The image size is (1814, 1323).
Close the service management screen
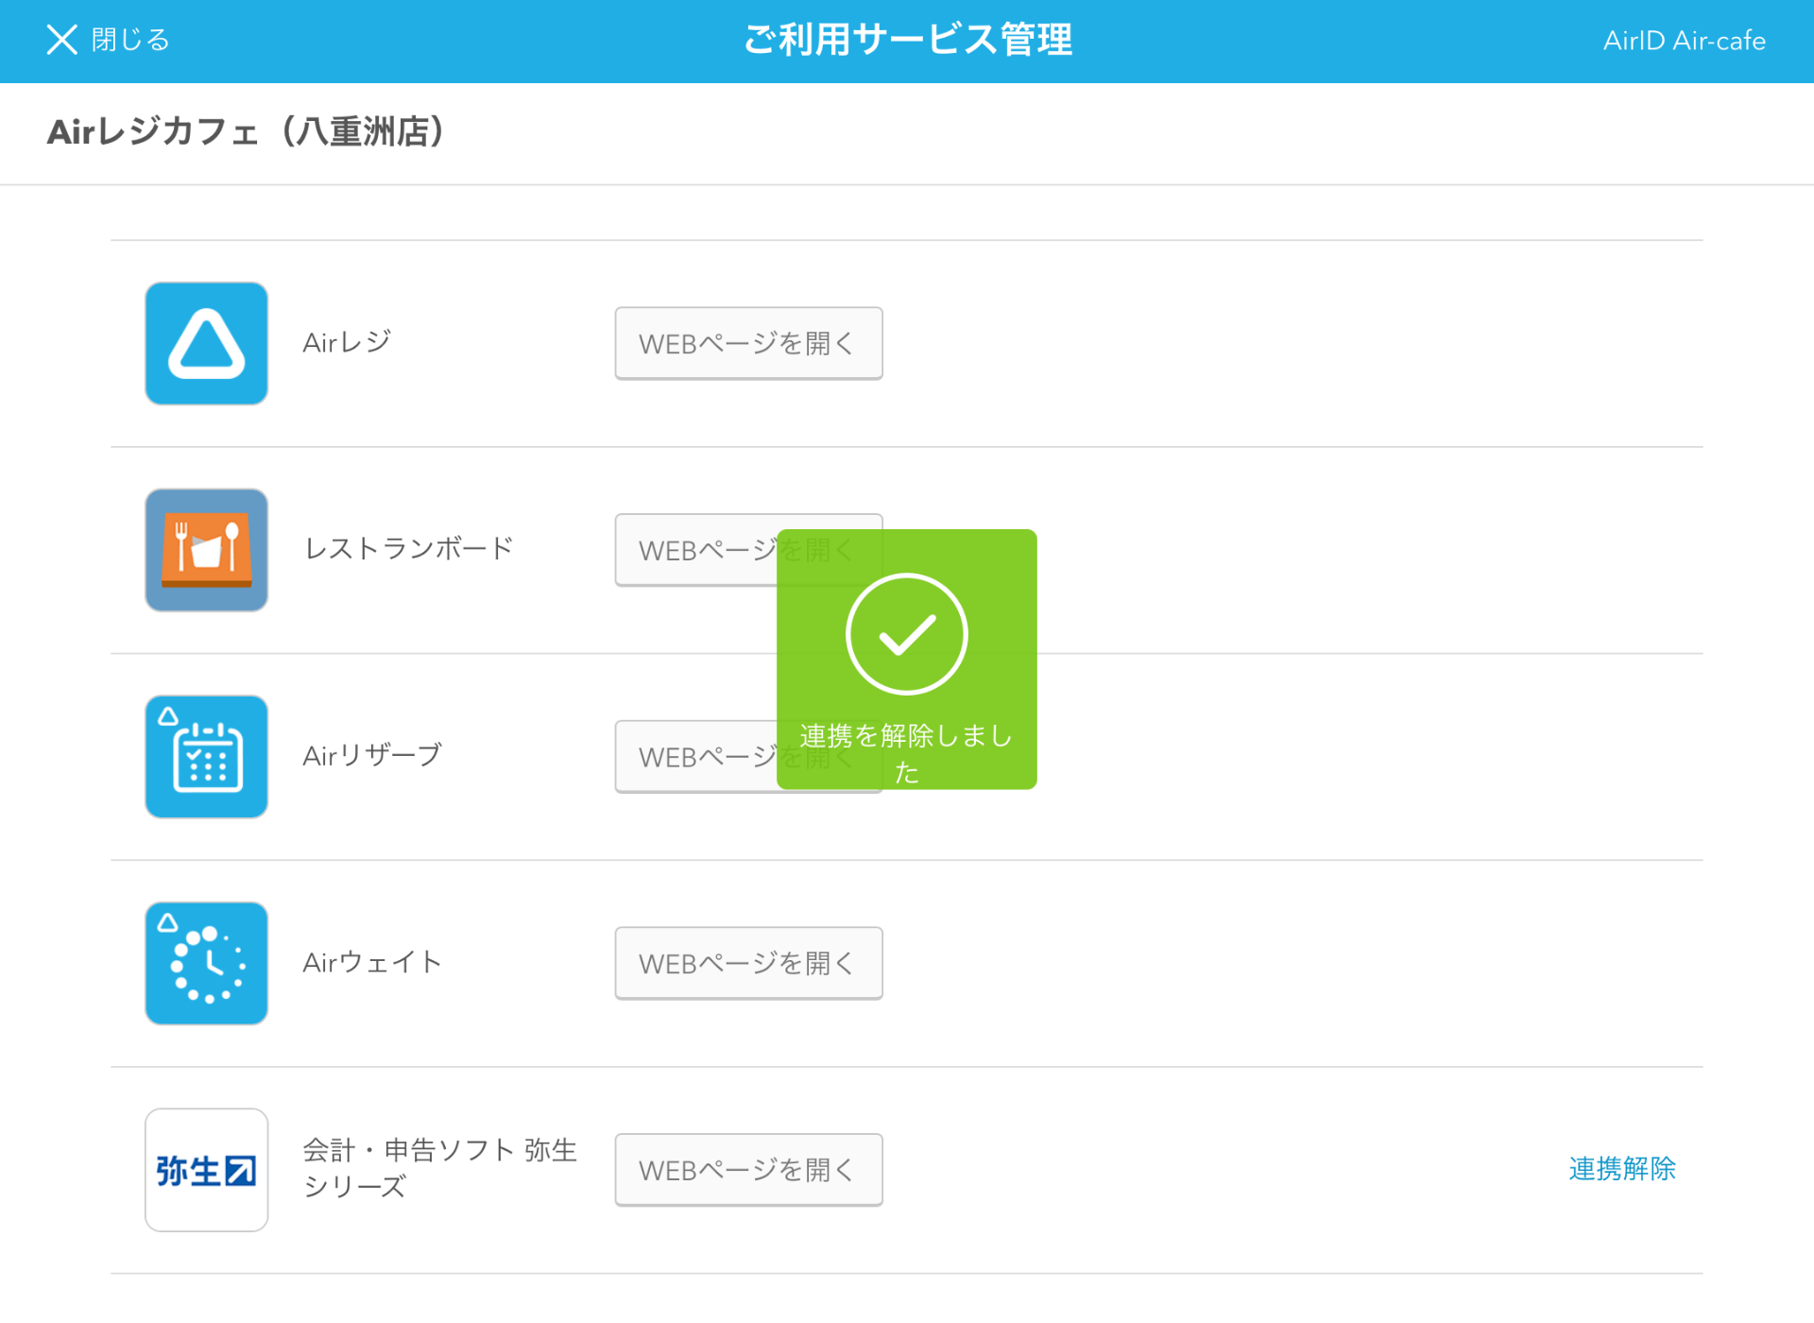108,40
